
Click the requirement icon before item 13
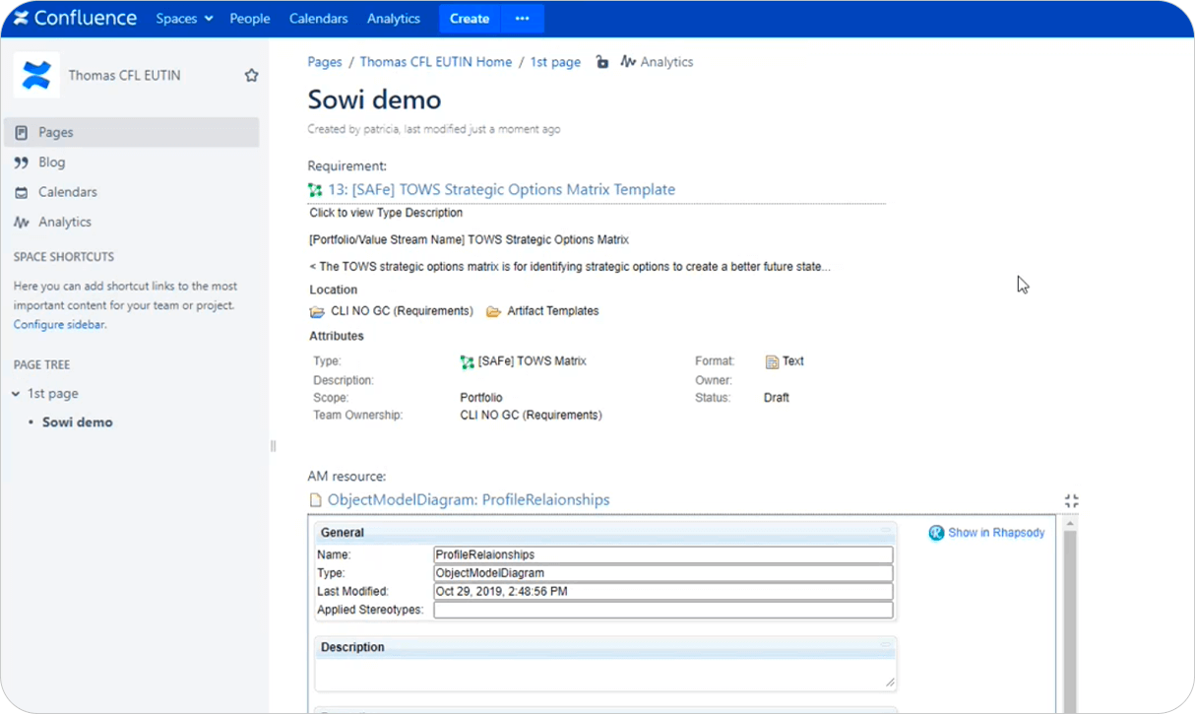click(315, 190)
